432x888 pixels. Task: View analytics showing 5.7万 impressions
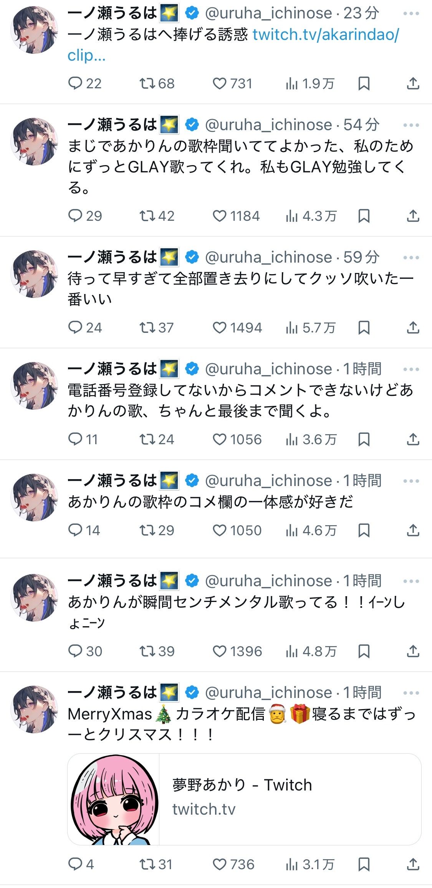pos(311,327)
